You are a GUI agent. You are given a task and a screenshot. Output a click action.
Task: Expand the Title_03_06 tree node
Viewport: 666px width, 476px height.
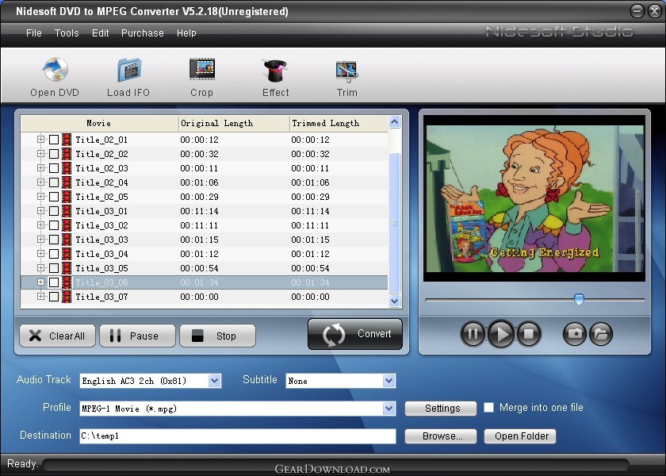click(40, 282)
